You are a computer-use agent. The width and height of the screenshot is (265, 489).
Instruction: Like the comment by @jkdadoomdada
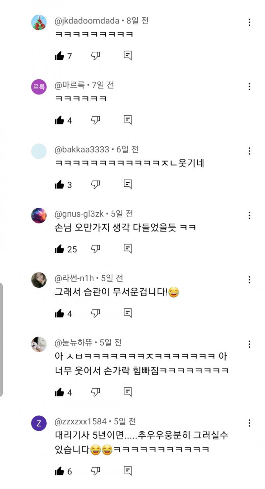(60, 56)
